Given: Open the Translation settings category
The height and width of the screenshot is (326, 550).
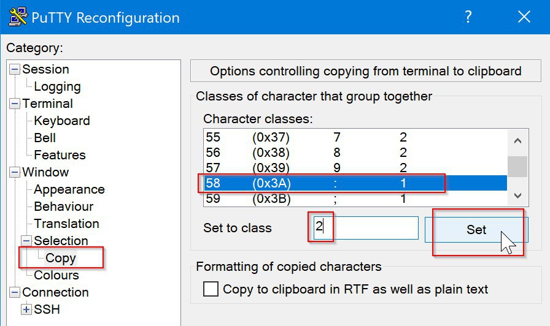Looking at the screenshot, I should [66, 224].
